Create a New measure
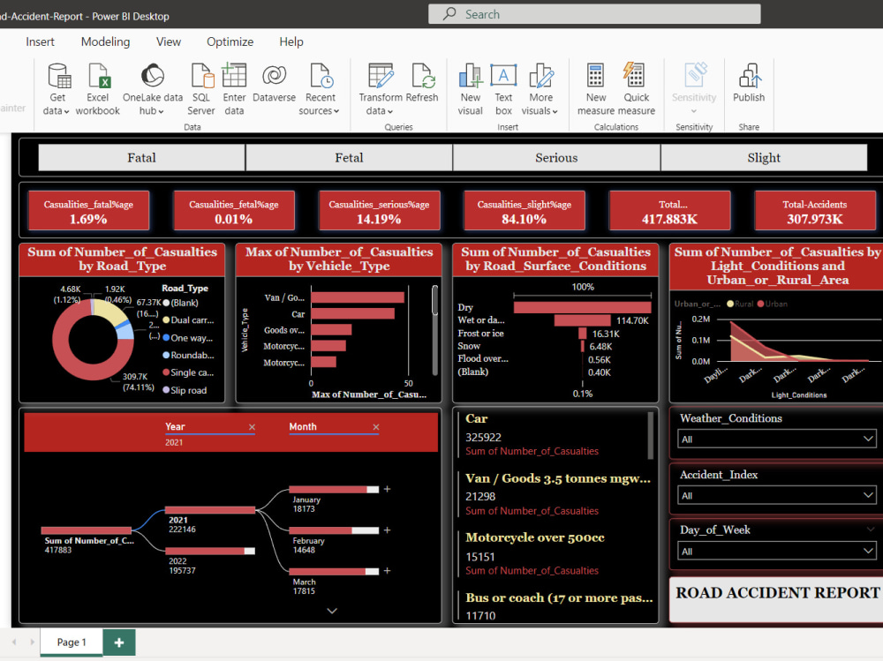883x661 pixels. click(x=596, y=84)
